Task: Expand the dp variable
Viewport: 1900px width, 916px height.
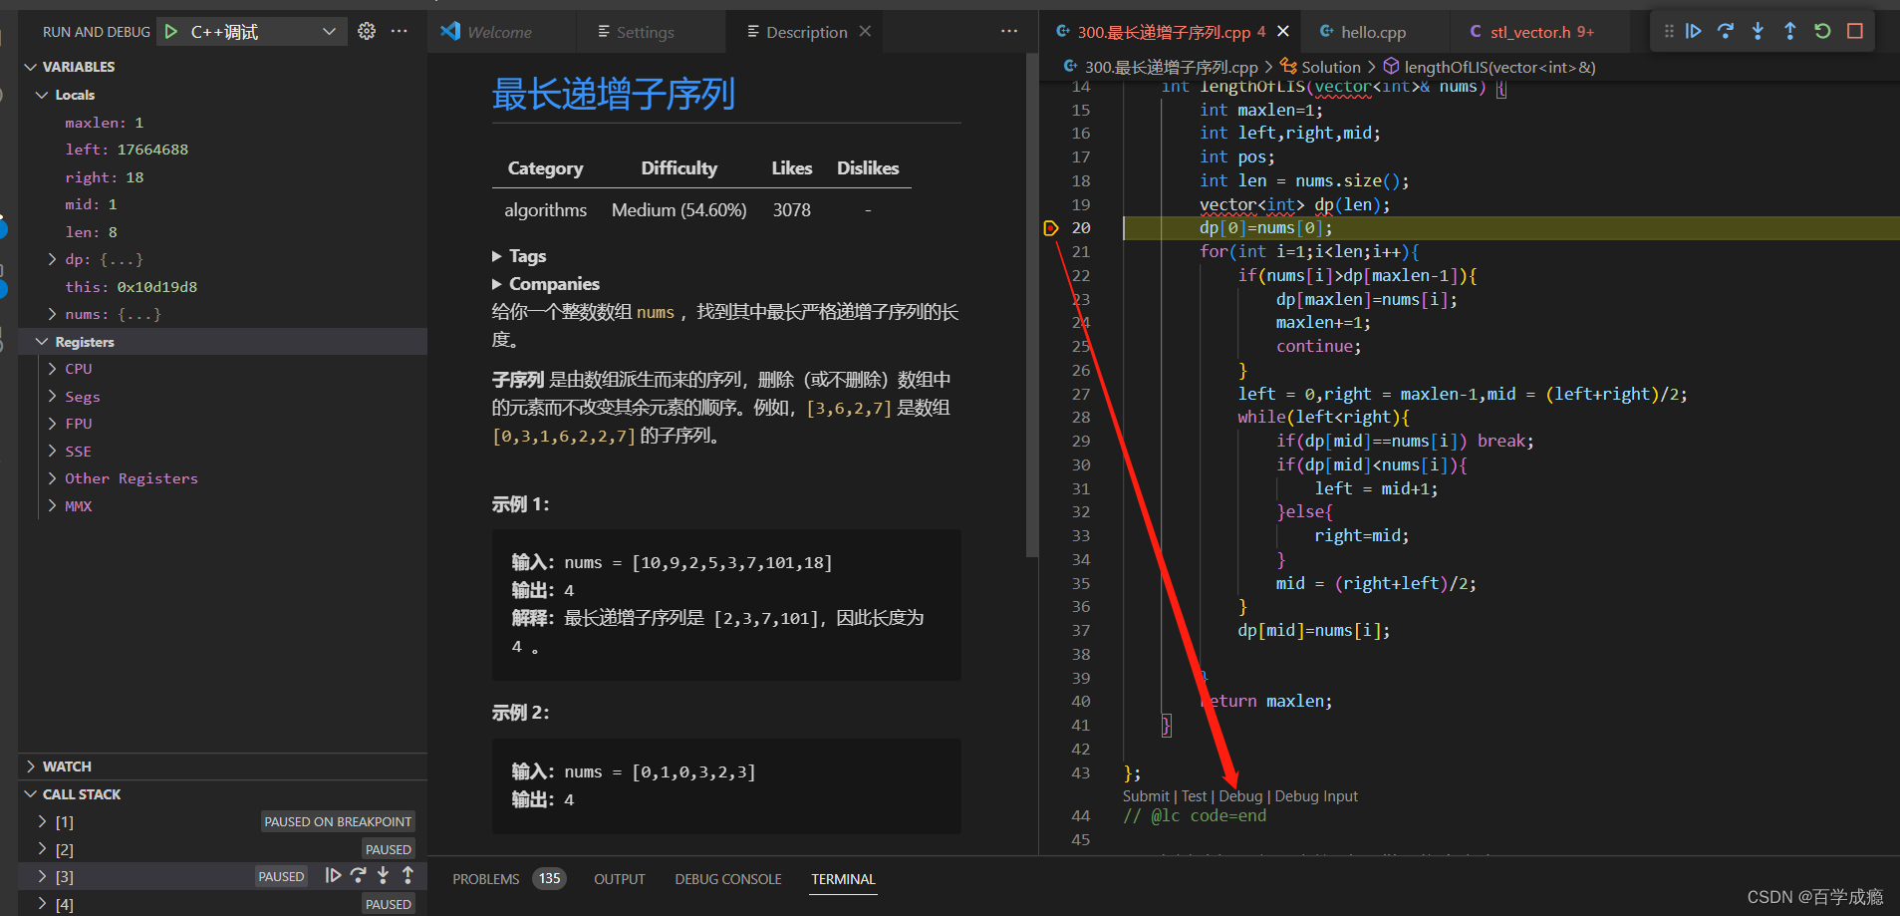Action: click(x=52, y=259)
